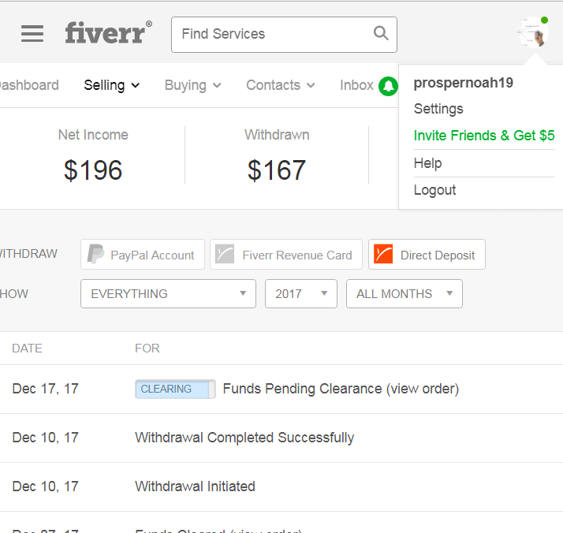Image resolution: width=563 pixels, height=533 pixels.
Task: Open the ALL MONTHS dropdown
Action: 404,294
